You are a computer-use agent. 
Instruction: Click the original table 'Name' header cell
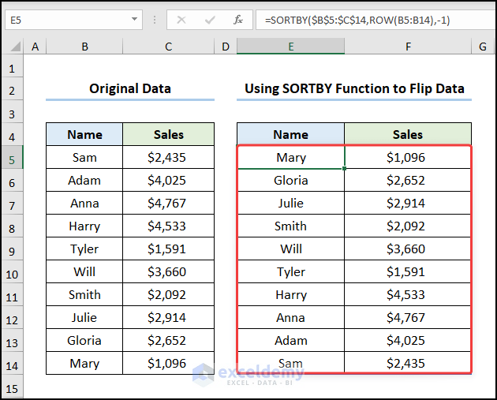point(84,134)
